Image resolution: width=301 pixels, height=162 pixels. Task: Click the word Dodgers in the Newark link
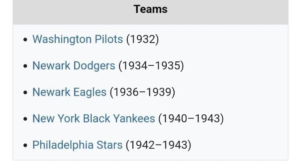pos(94,66)
